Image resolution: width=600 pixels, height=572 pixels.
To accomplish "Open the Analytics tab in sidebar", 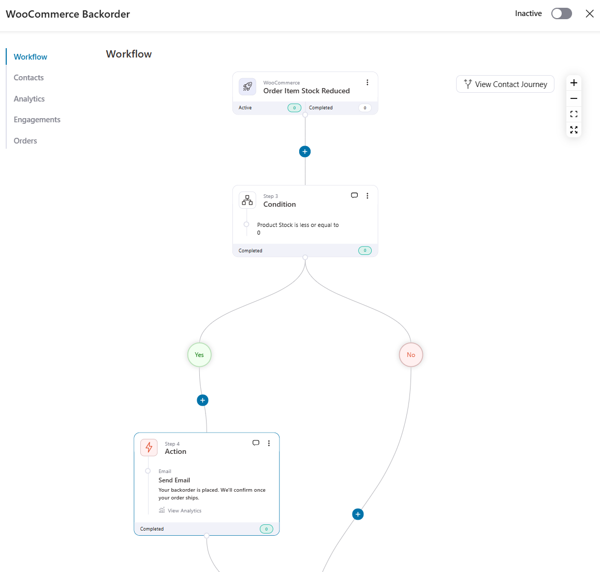I will pos(29,99).
